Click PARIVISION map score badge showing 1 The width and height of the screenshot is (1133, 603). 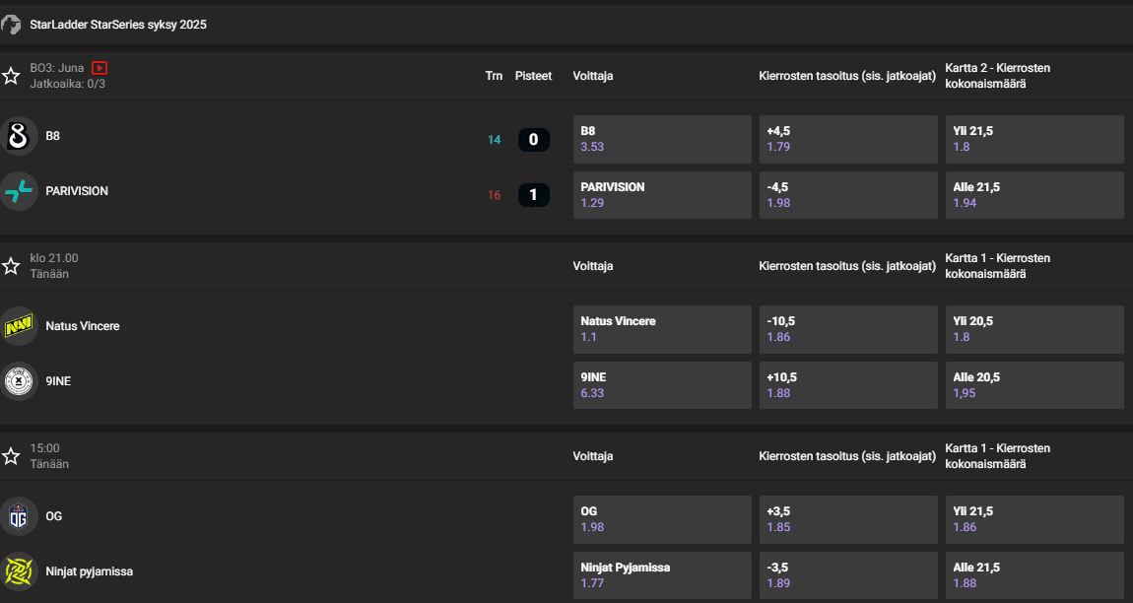tap(533, 194)
